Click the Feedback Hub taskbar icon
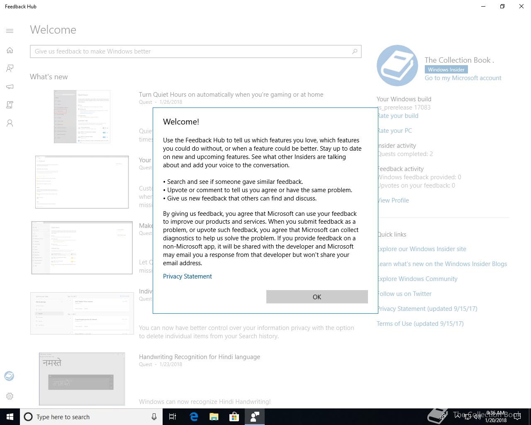This screenshot has width=531, height=425. 255,417
